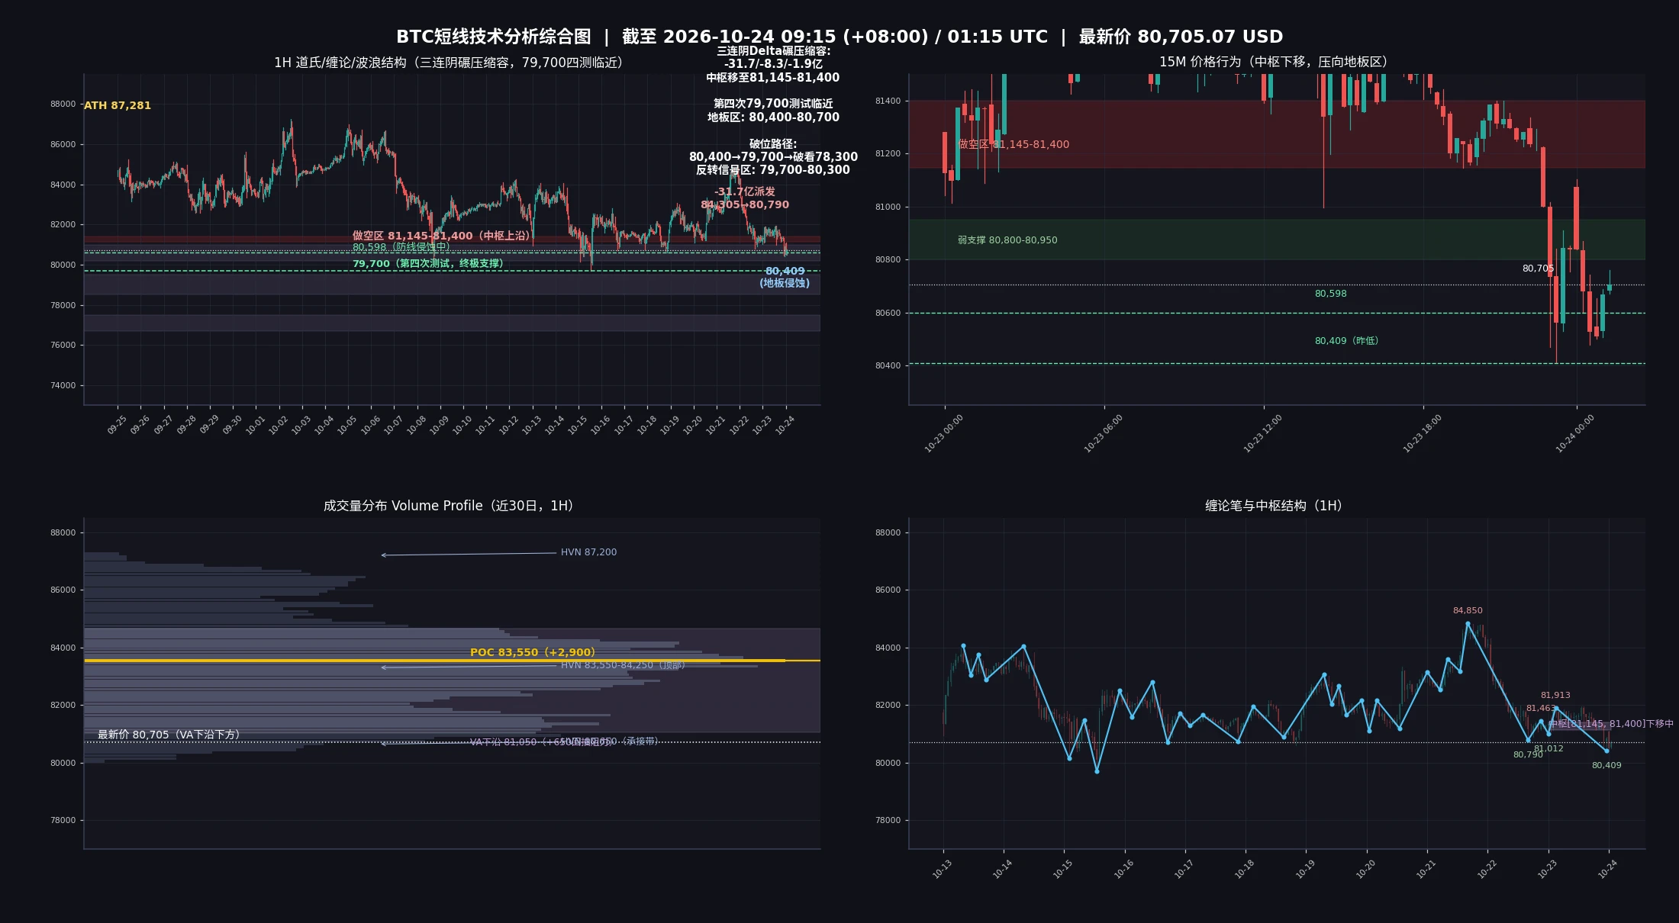Click the 84,850 peak marker
The image size is (1679, 923).
(1468, 610)
